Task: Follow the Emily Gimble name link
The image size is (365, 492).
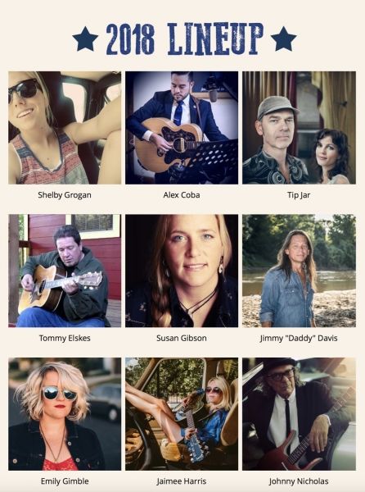Action: click(65, 481)
